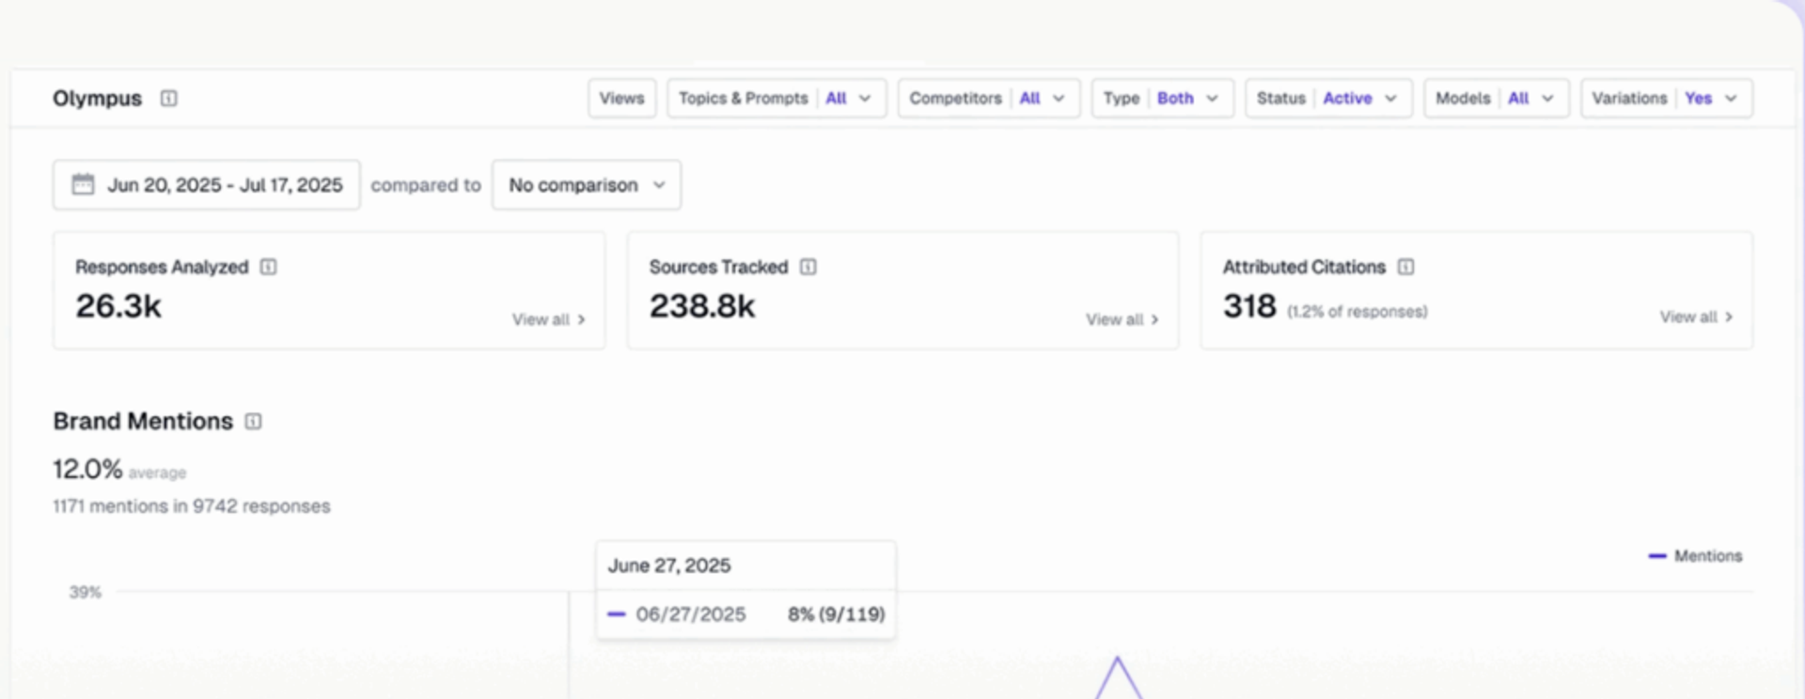Click the '(1.2% of responses)' text
This screenshot has width=1805, height=699.
(x=1357, y=312)
